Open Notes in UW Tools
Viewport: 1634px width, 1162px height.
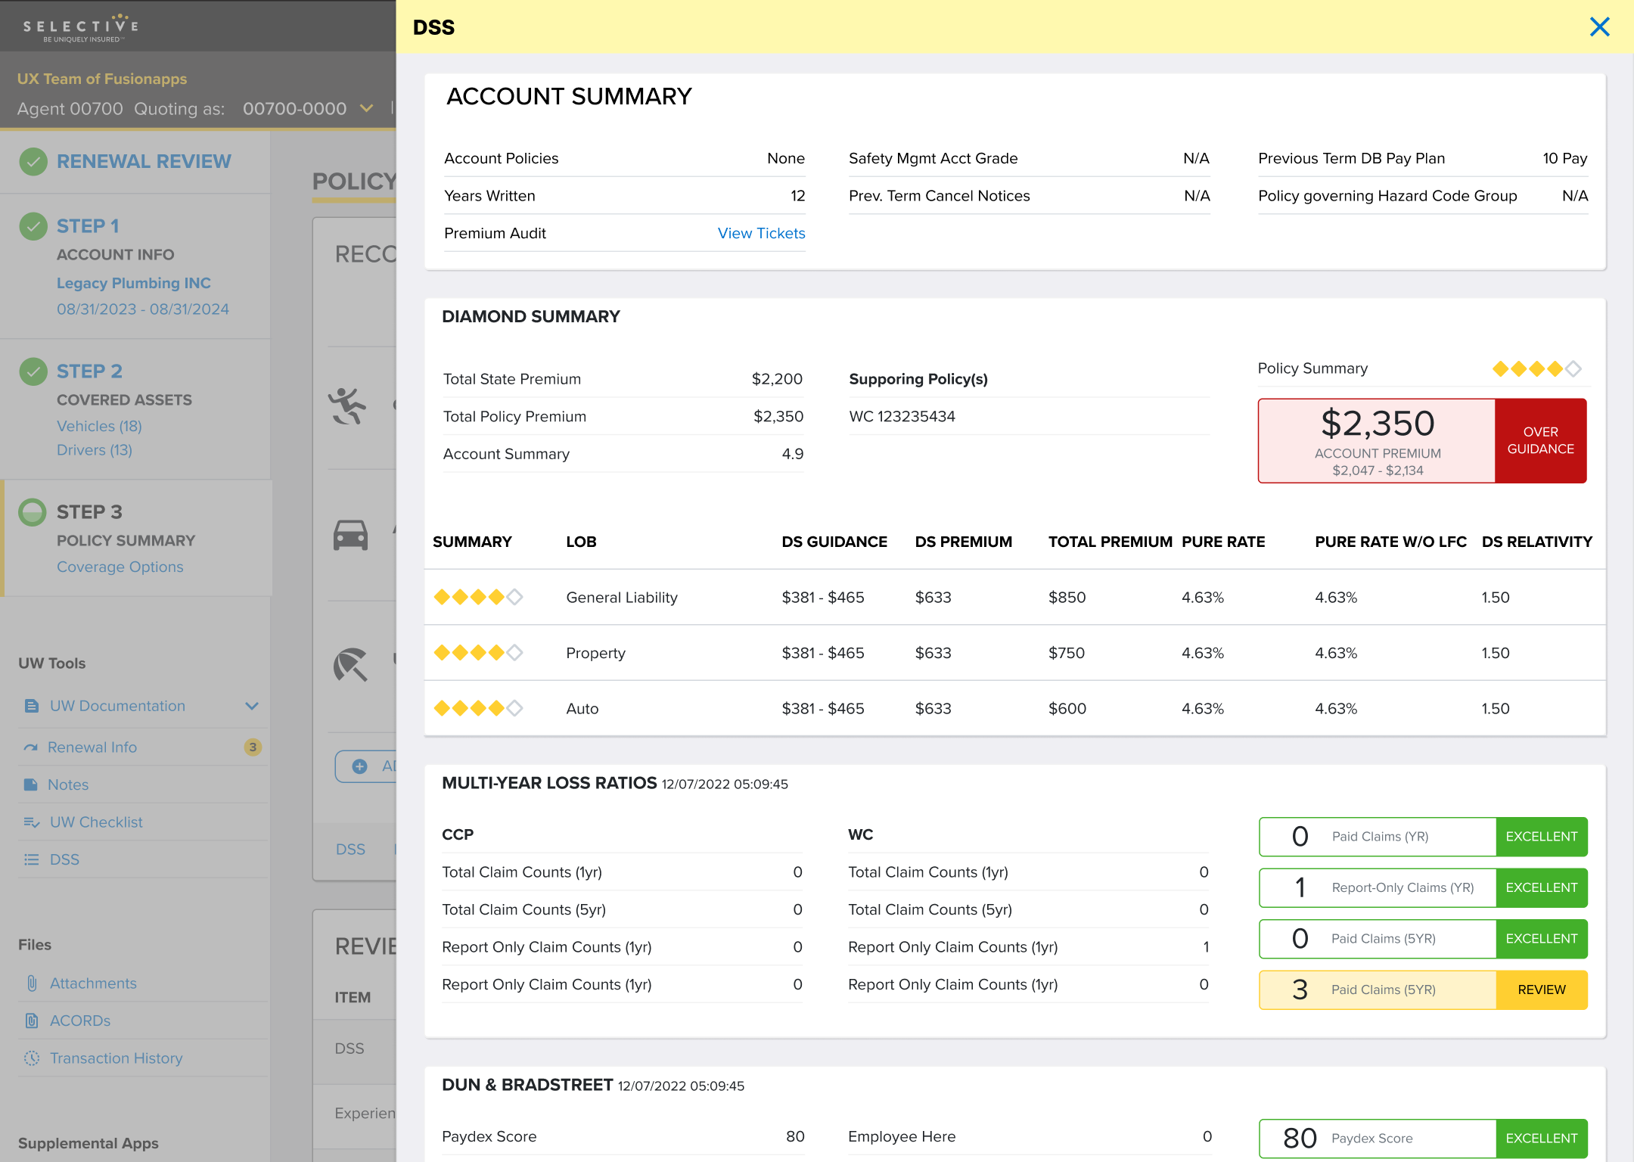click(68, 785)
